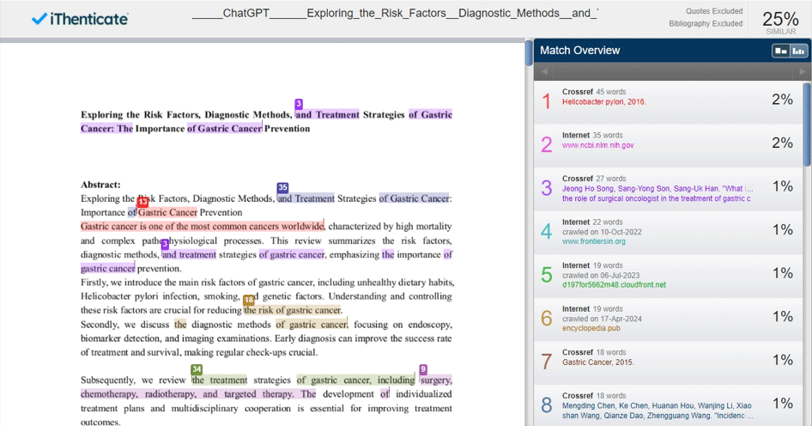Switch to the Match Overview view icon
The height and width of the screenshot is (426, 812).
click(780, 51)
